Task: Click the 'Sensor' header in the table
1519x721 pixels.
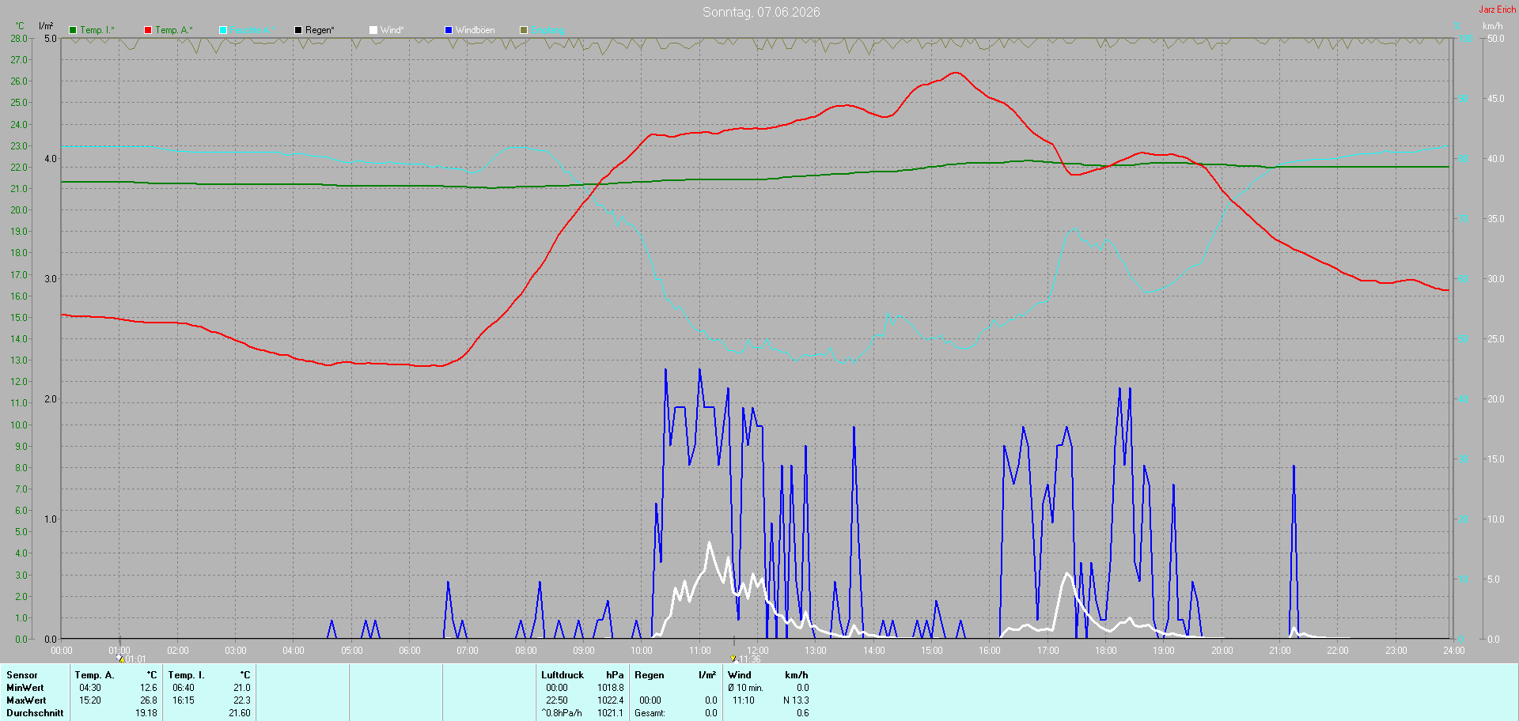Action: click(x=22, y=675)
